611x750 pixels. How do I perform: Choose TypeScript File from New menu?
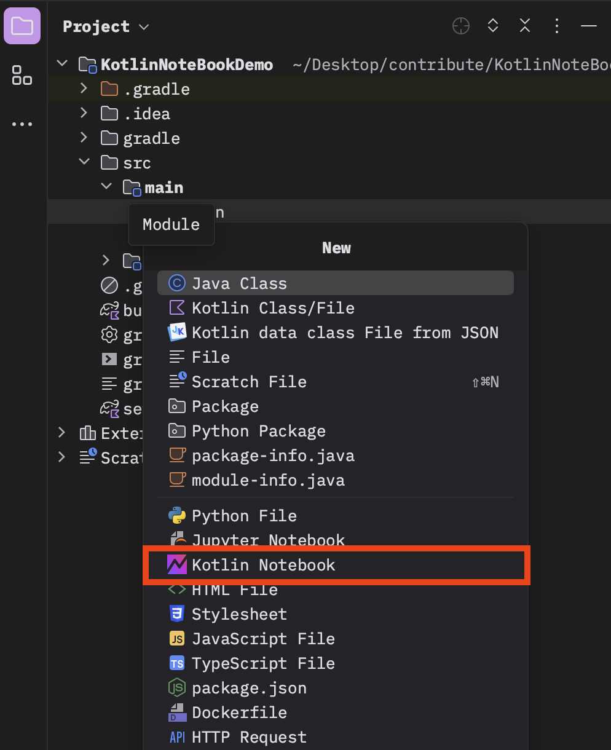[336, 663]
